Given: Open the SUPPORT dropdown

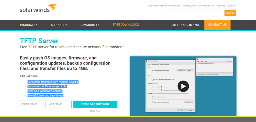Looking at the screenshot, I should click(x=59, y=25).
